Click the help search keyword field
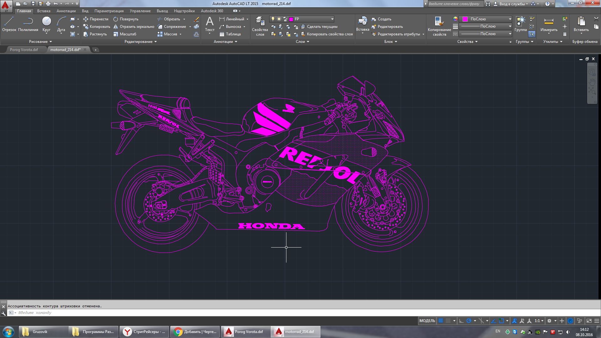601x338 pixels. pos(455,4)
